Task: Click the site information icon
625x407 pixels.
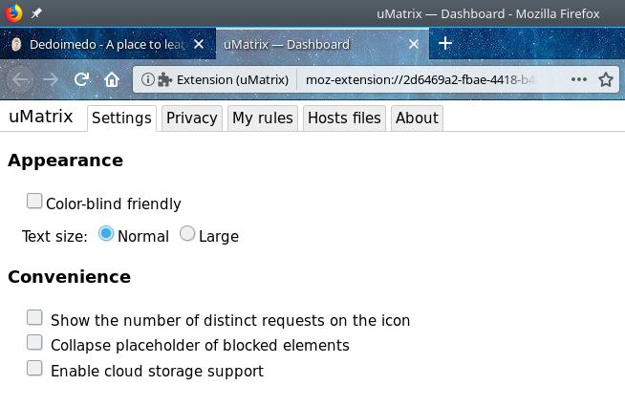Action: pyautogui.click(x=148, y=79)
